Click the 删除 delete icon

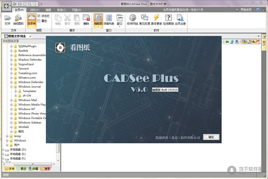coord(86,20)
